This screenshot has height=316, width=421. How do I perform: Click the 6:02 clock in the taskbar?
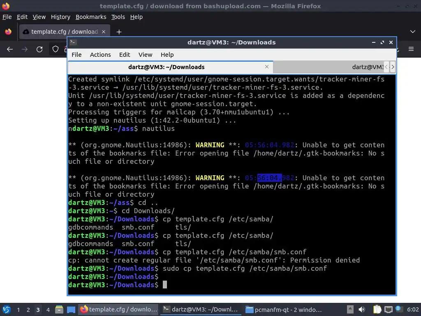click(x=413, y=309)
